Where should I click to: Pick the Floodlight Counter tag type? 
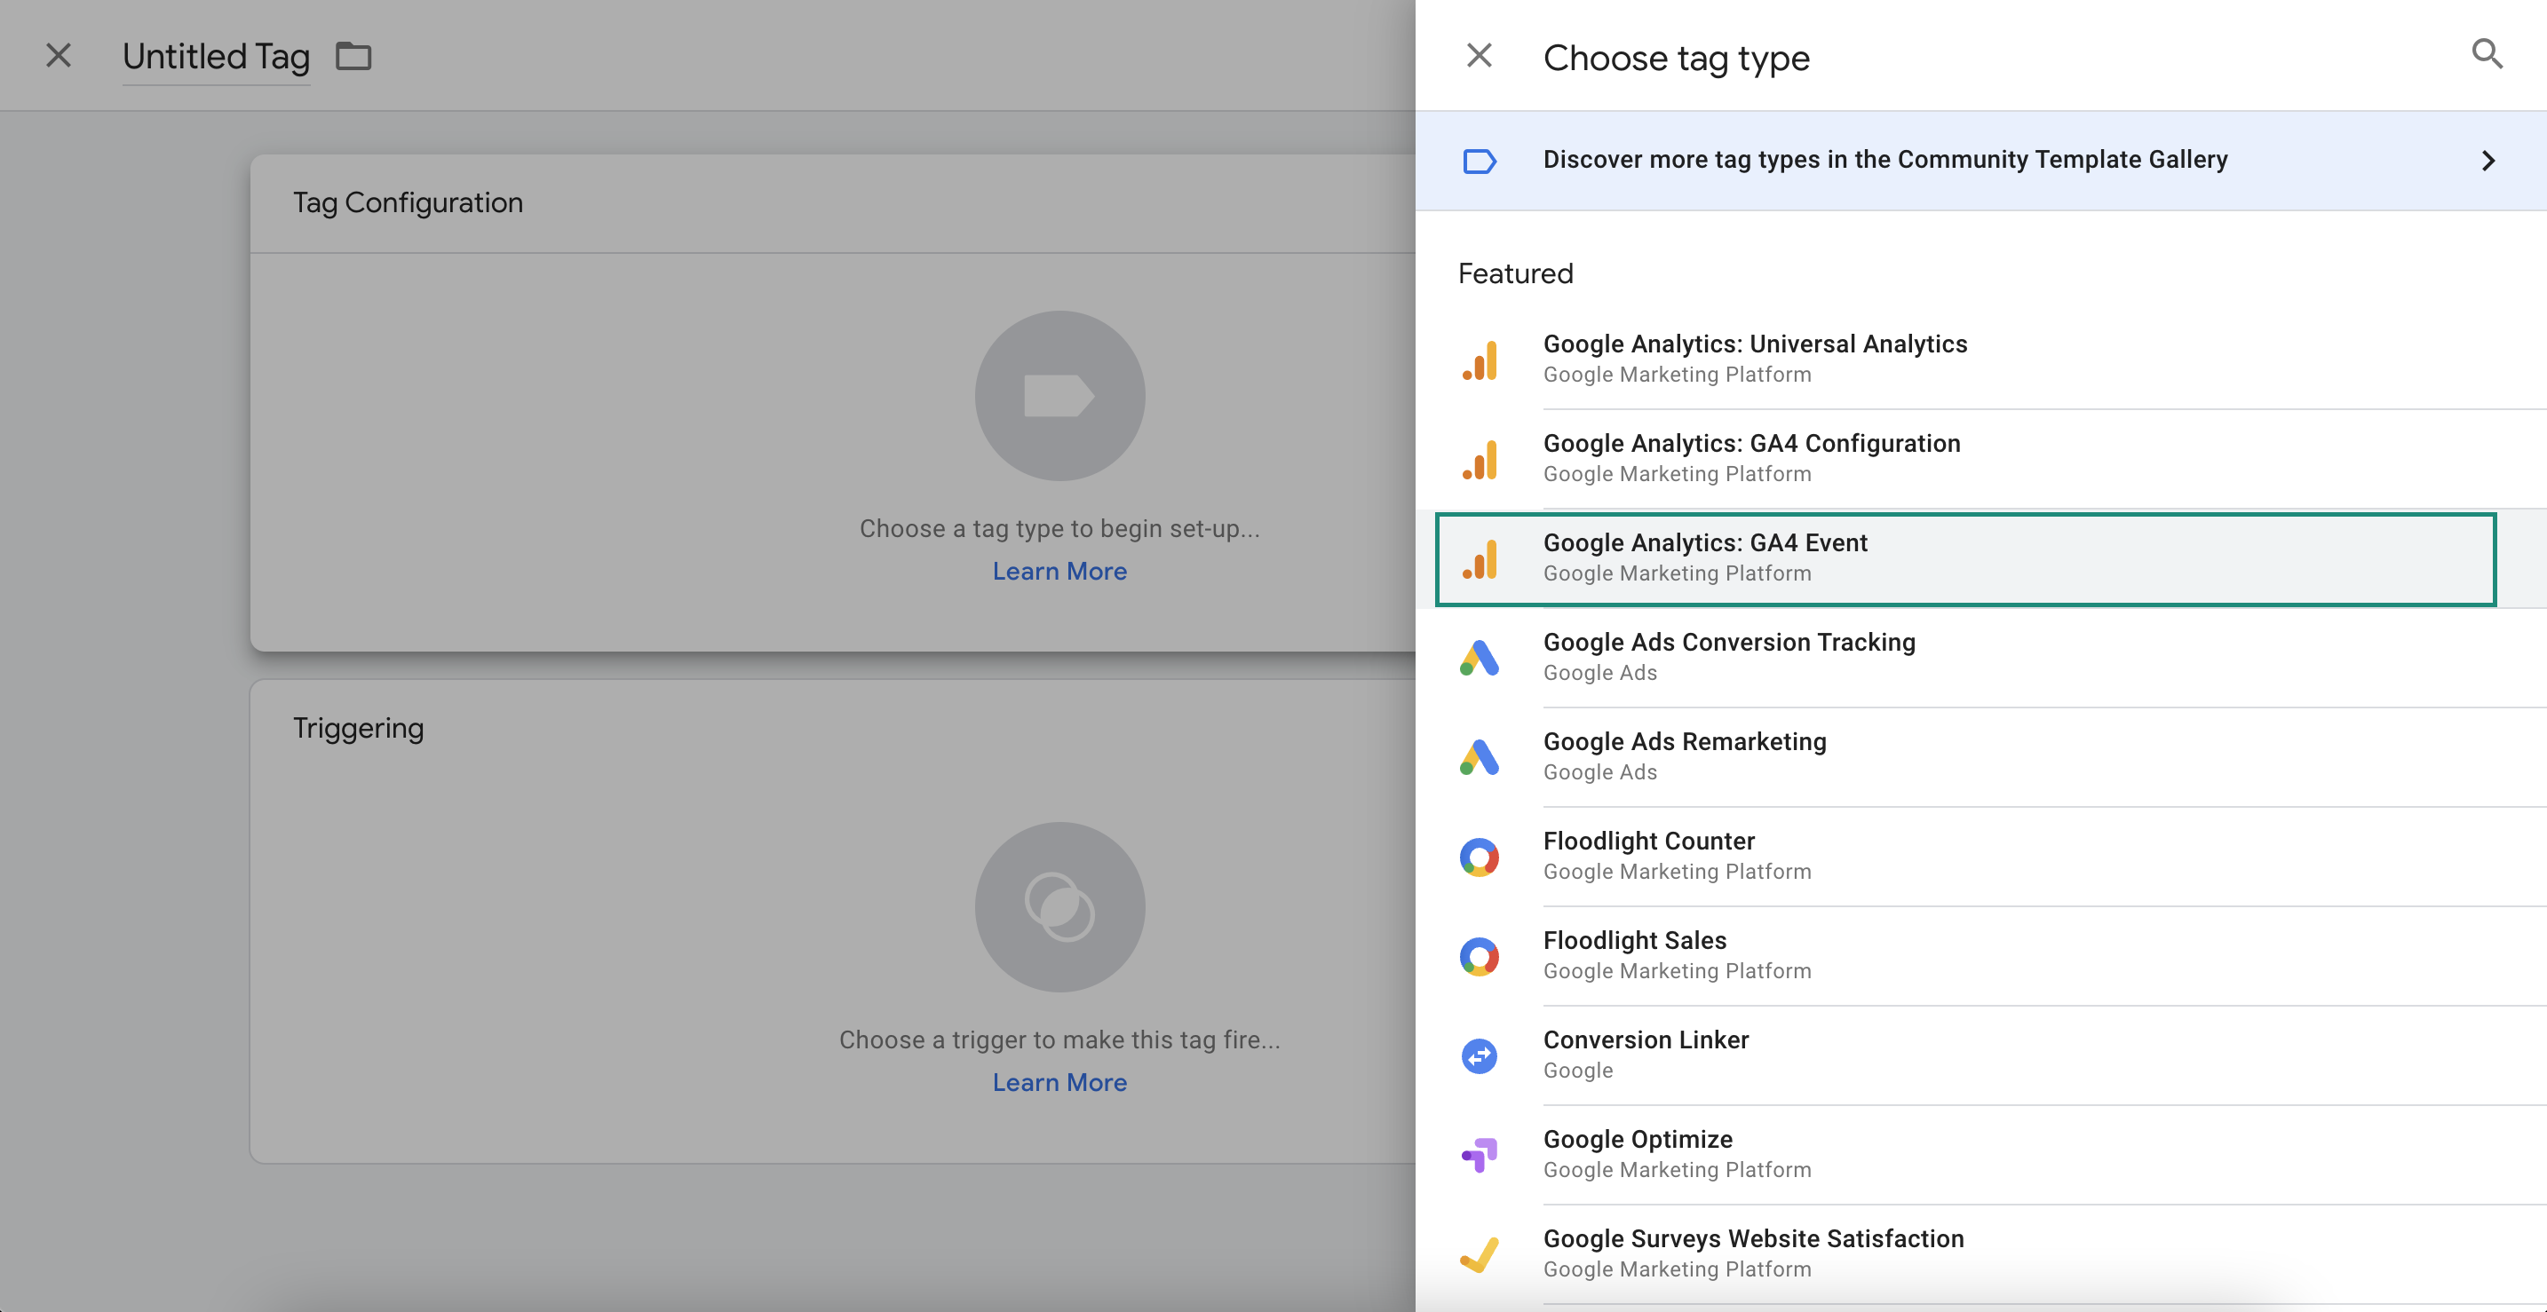[x=1980, y=858]
